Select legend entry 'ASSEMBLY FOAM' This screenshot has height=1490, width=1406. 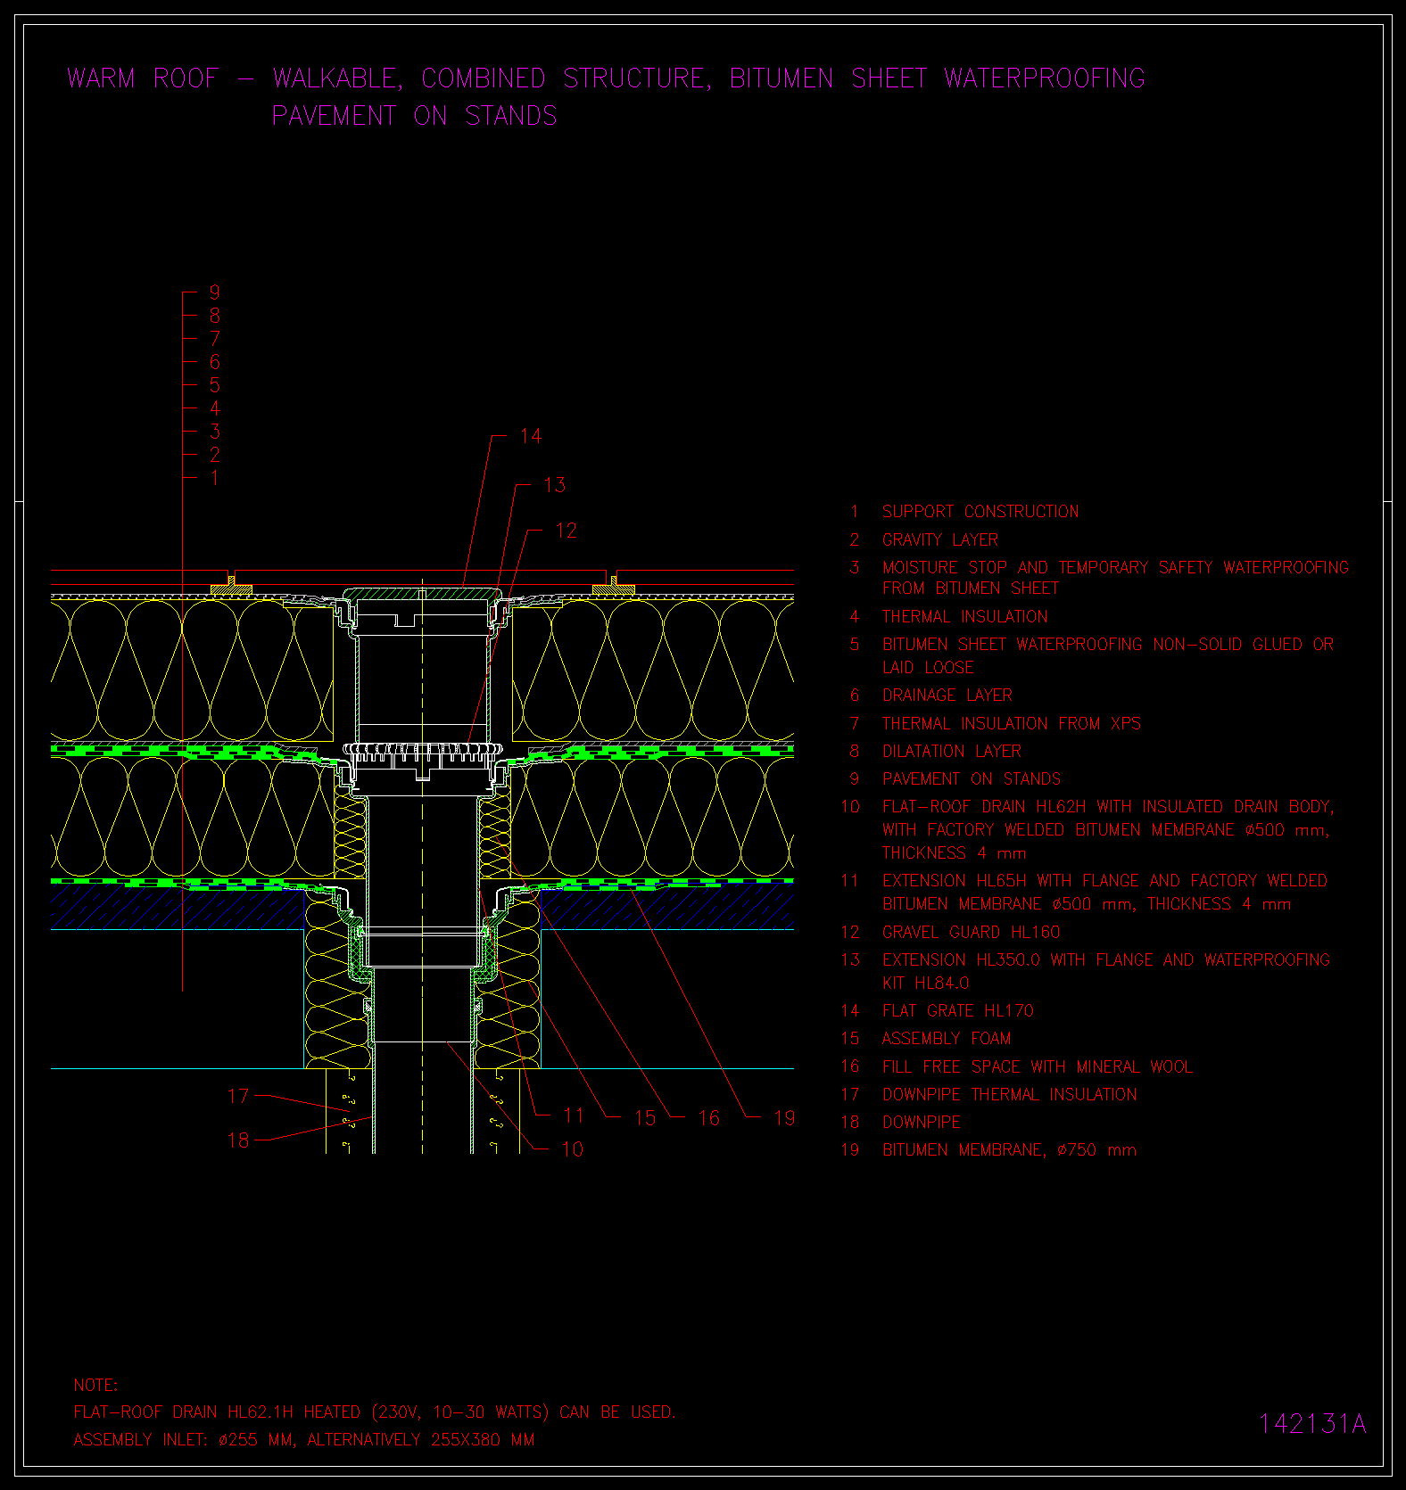pyautogui.click(x=947, y=1039)
